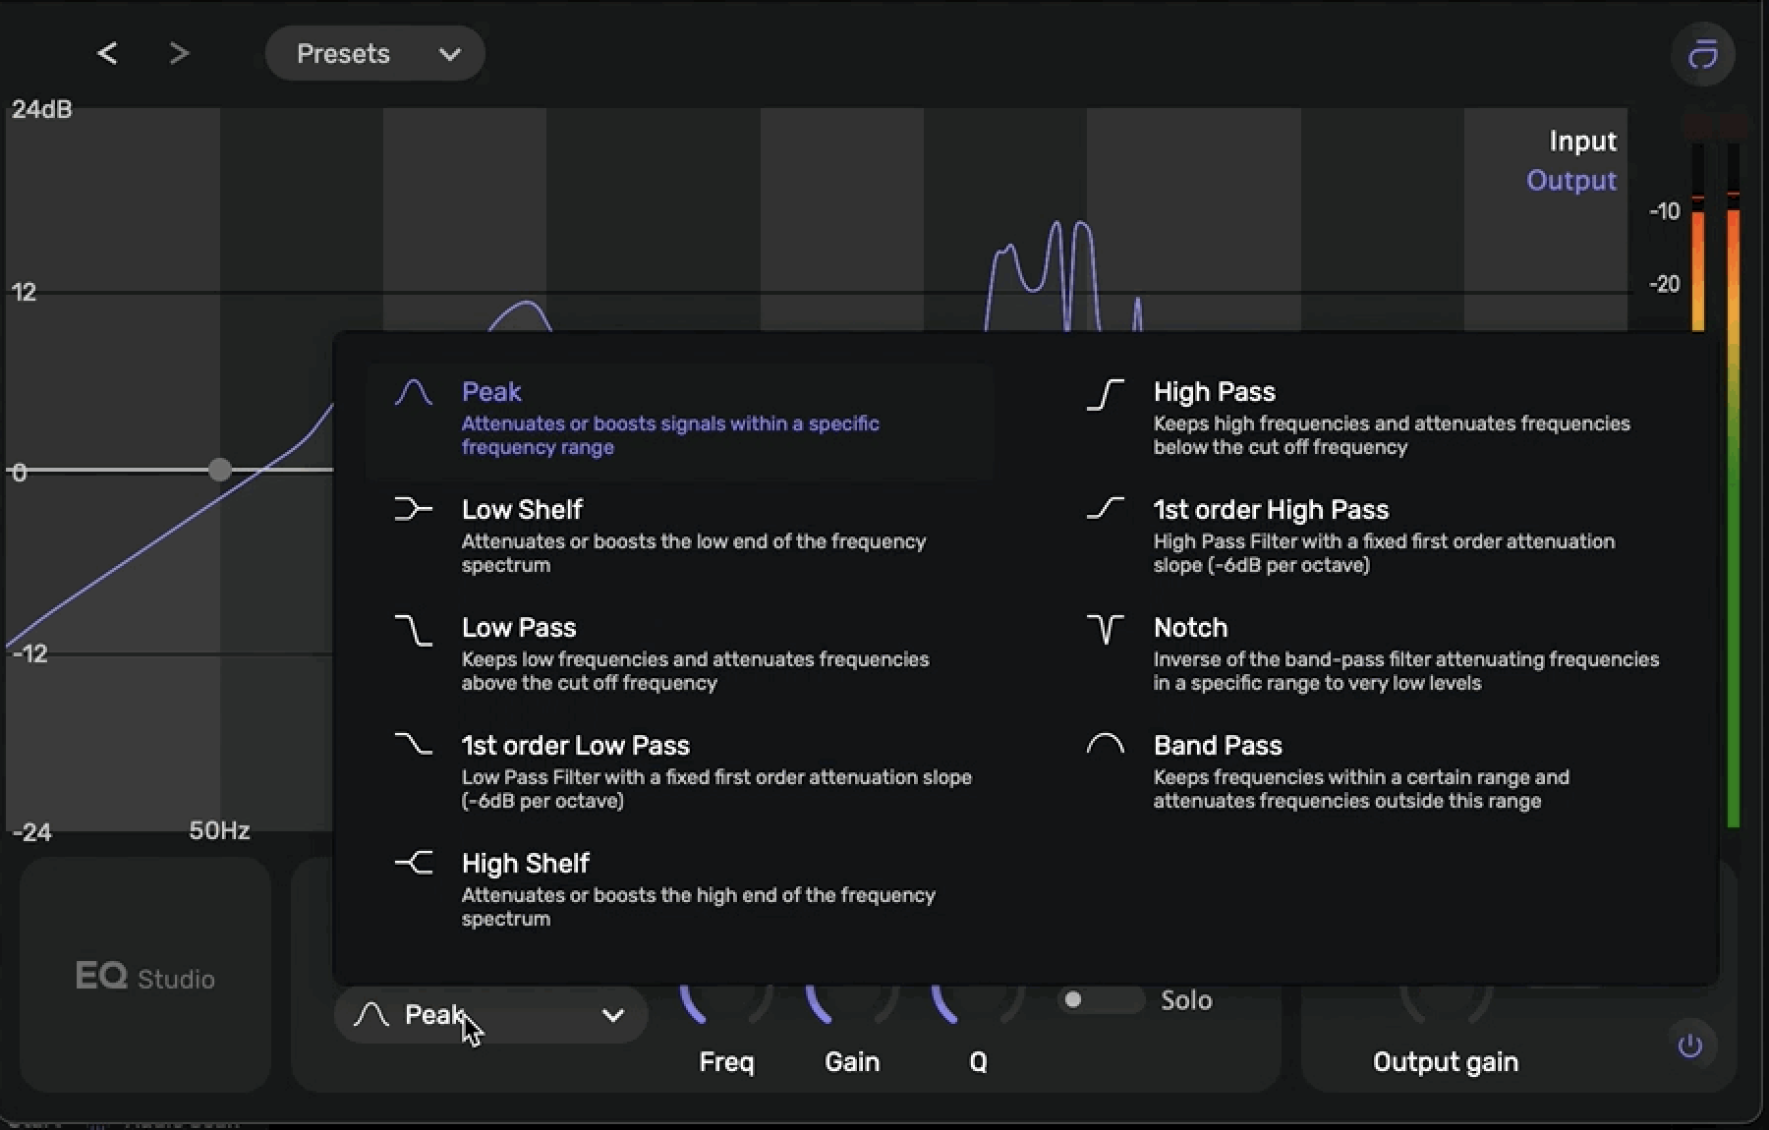1769x1130 pixels.
Task: Click the Q knob
Action: (978, 1002)
